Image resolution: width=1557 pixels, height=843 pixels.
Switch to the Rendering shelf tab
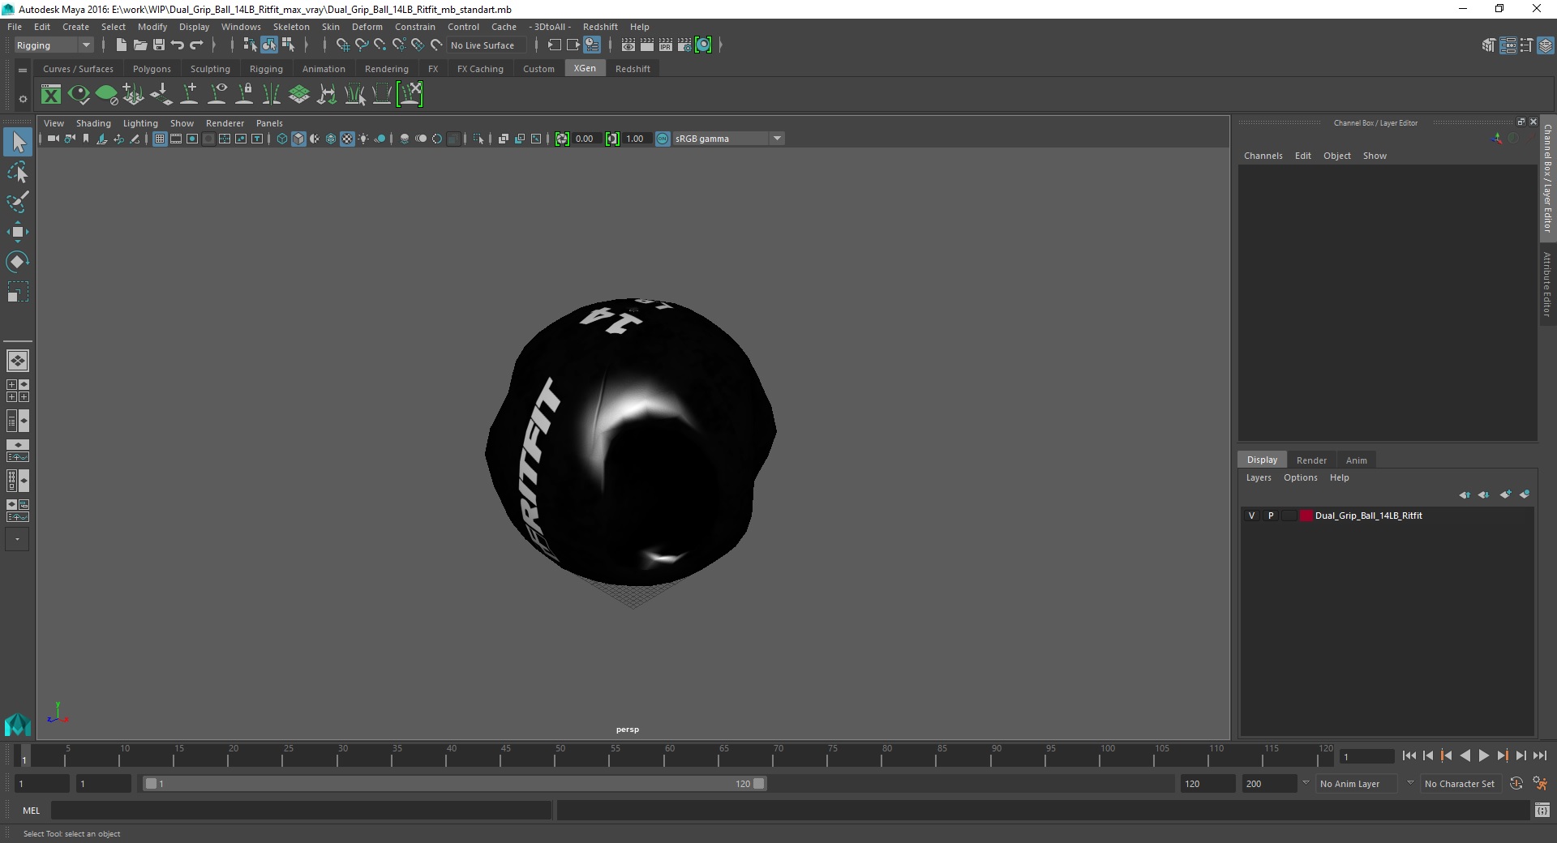pos(387,69)
